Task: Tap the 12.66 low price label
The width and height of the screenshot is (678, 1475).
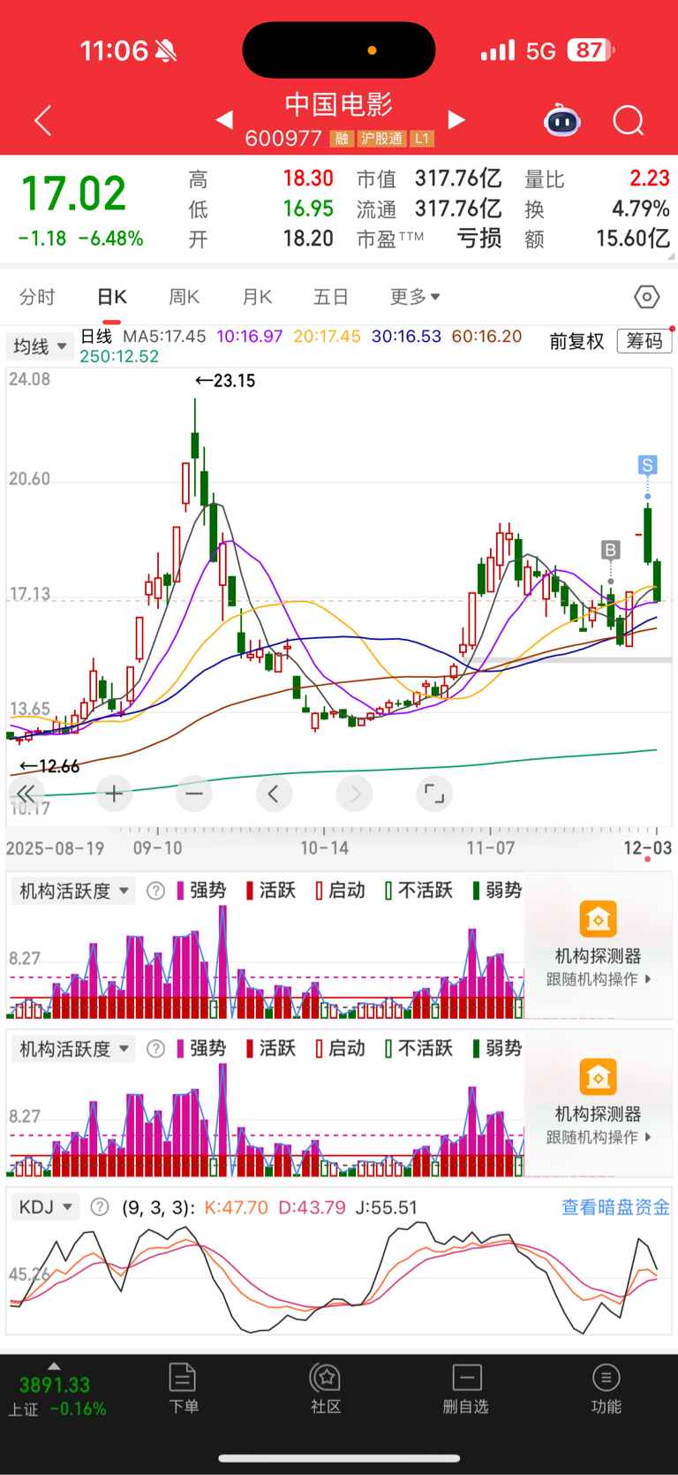Action: click(x=49, y=766)
